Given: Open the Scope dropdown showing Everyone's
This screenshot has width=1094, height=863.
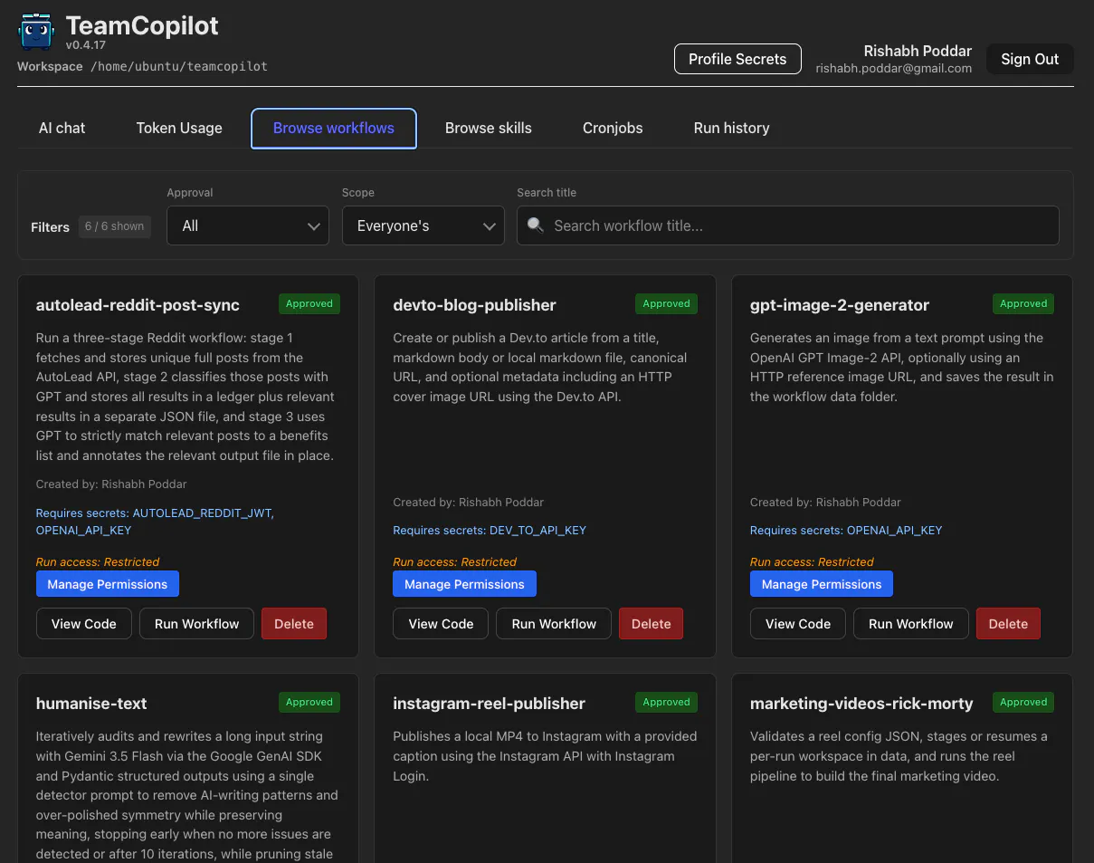Looking at the screenshot, I should (x=423, y=225).
